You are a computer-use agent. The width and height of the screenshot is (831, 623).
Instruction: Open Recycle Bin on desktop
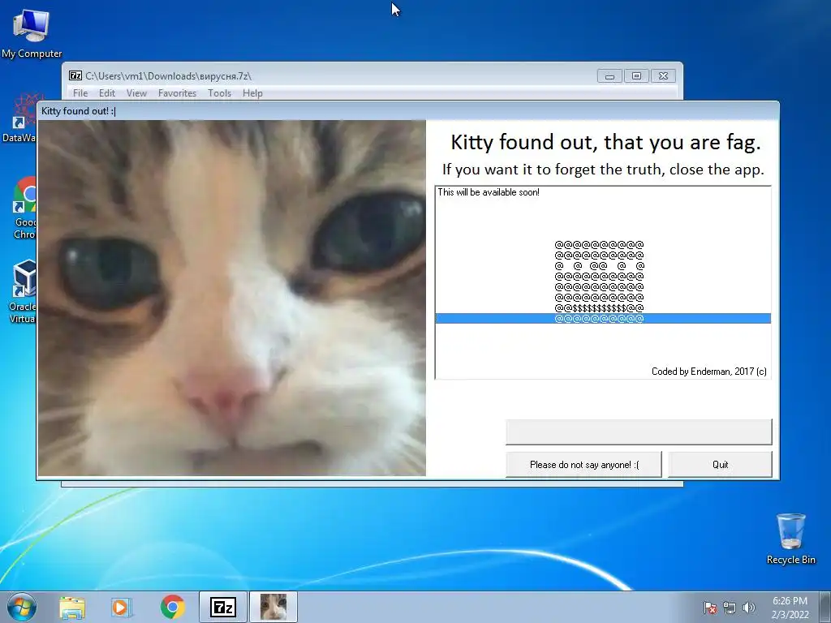790,539
